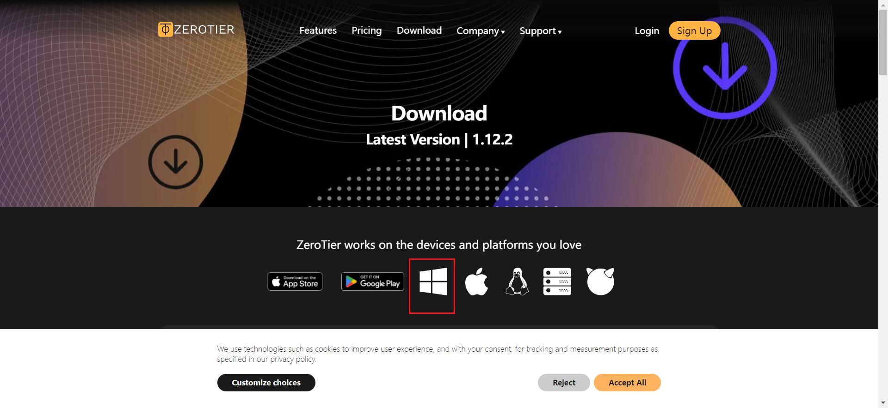Image resolution: width=888 pixels, height=408 pixels.
Task: Open Customize choices for cookies
Action: click(x=266, y=383)
